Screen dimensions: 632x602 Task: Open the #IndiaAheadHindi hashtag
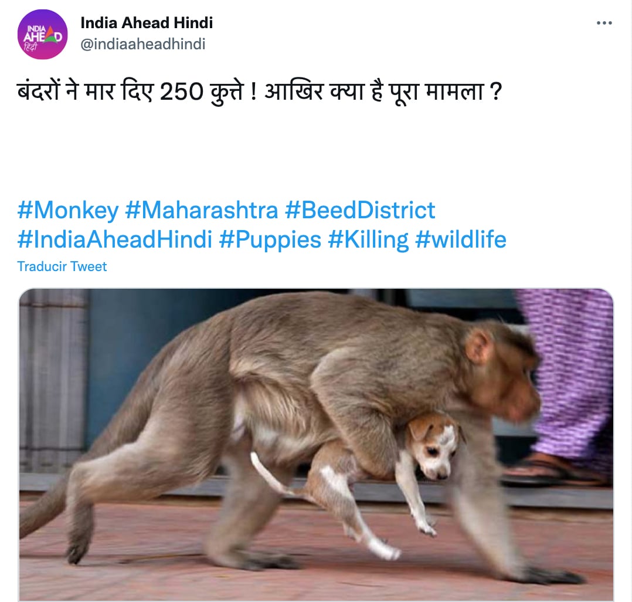[115, 239]
